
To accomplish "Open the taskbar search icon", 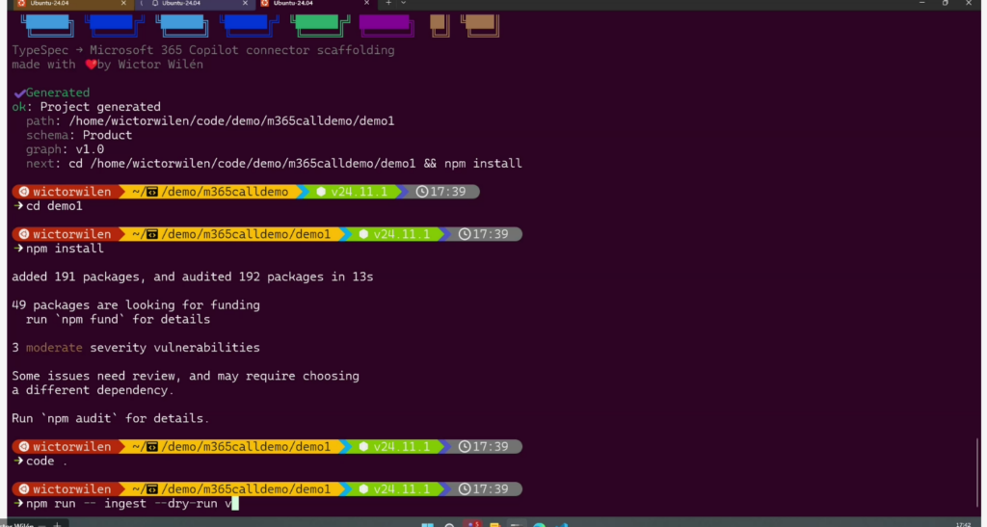I will 449,524.
